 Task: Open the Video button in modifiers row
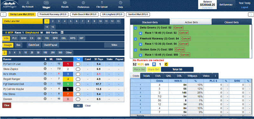[x=114, y=45]
